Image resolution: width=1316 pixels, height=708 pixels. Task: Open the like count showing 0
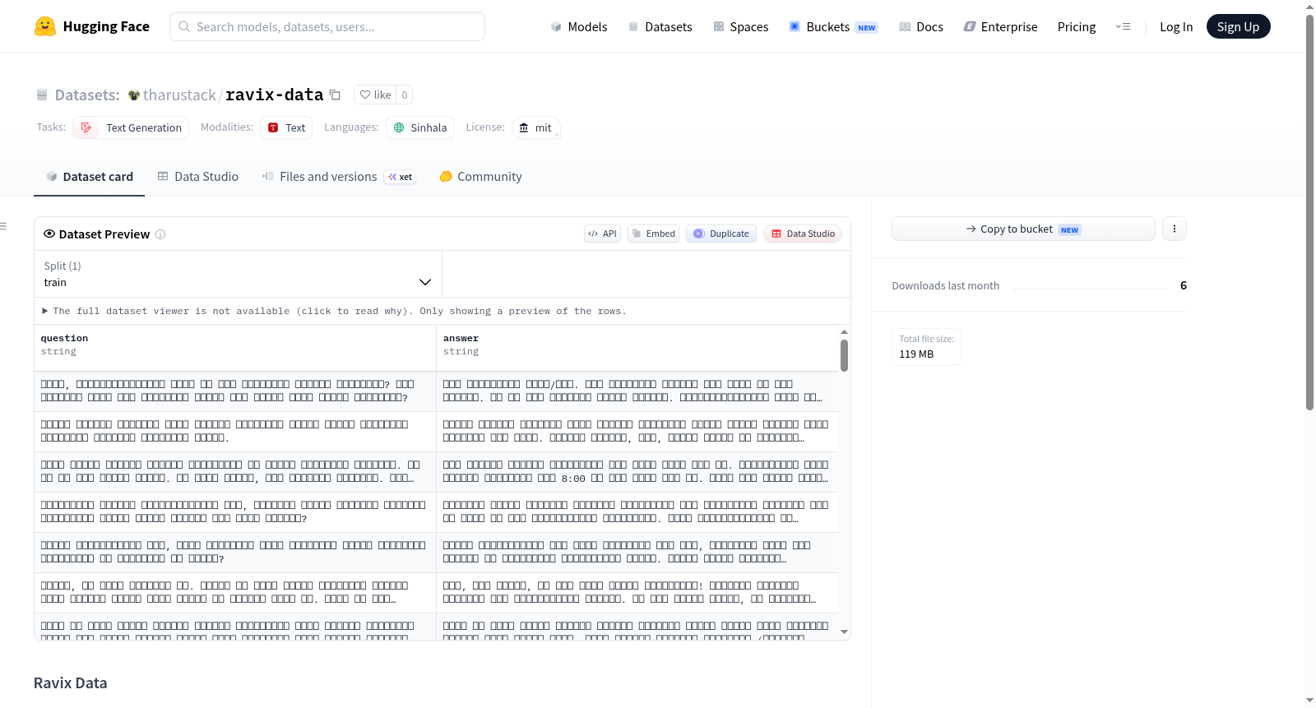(x=404, y=95)
